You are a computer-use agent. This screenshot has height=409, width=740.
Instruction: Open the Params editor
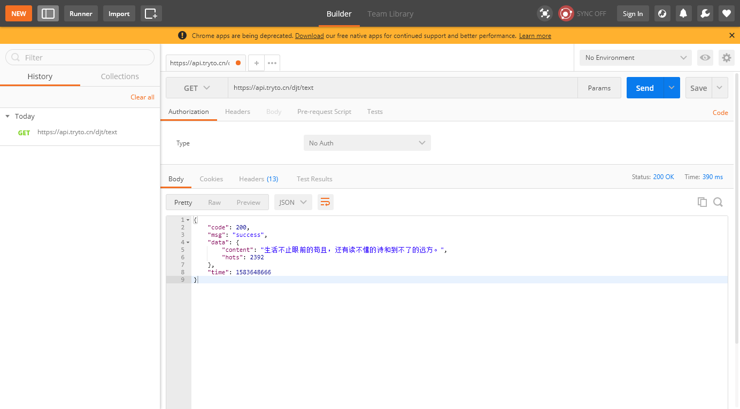coord(599,88)
